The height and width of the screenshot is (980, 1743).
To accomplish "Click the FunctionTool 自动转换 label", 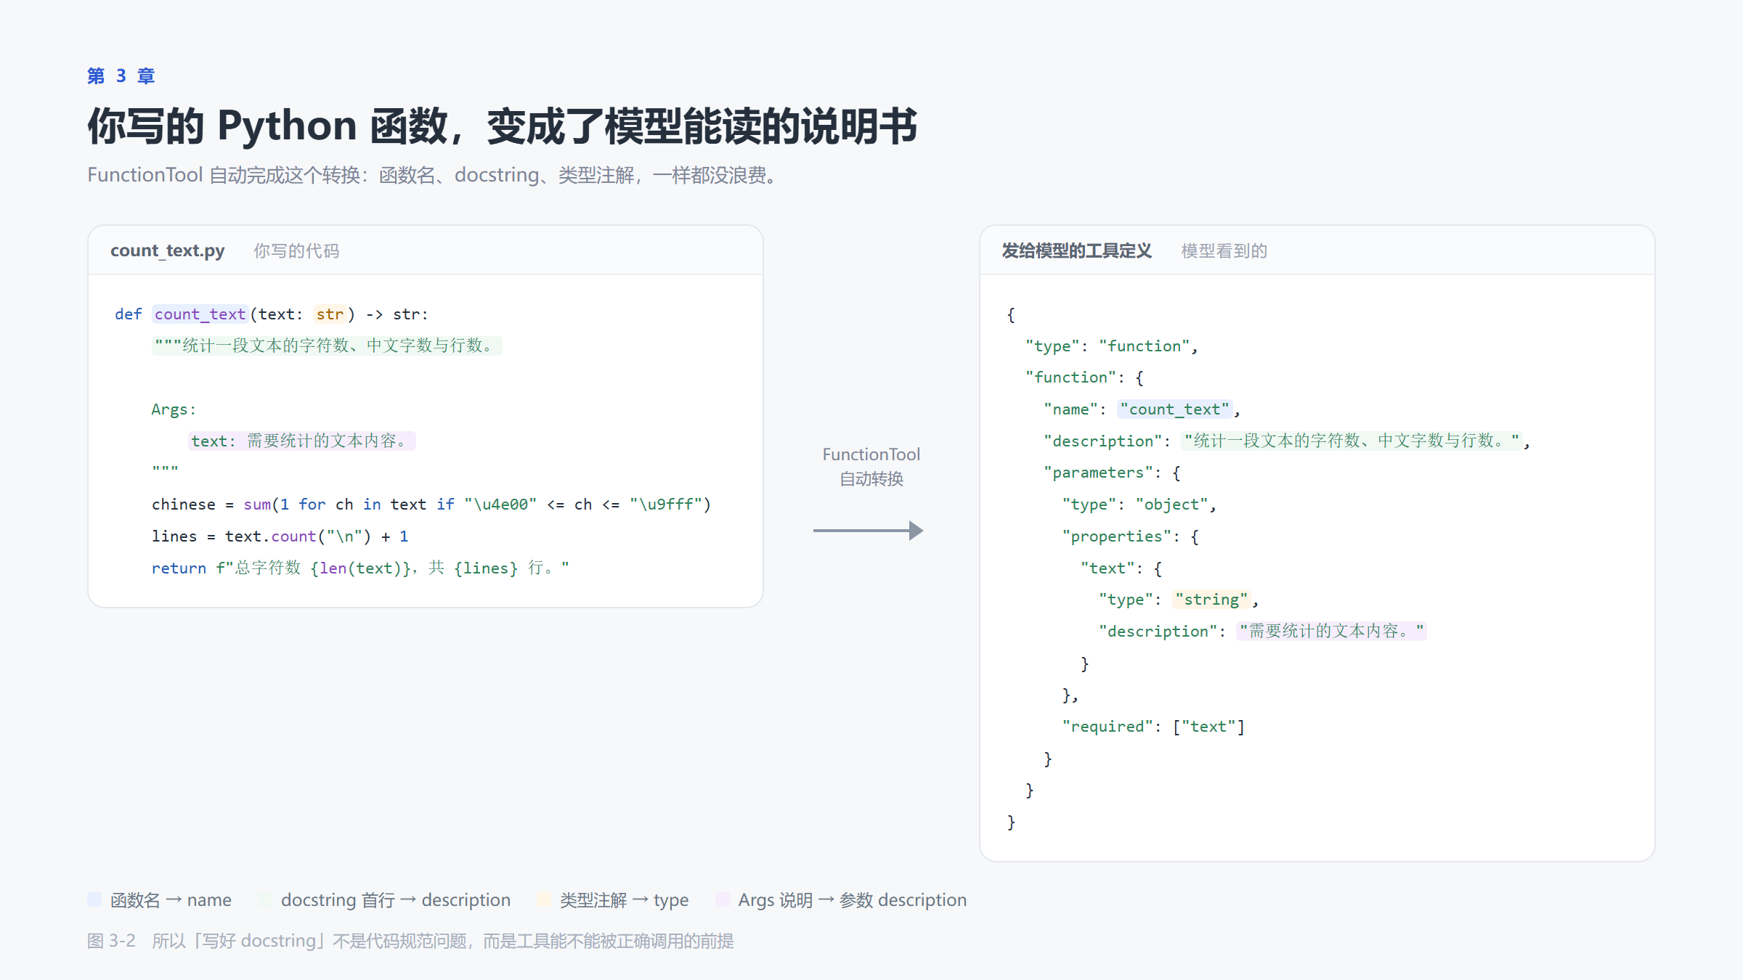I will (x=871, y=466).
